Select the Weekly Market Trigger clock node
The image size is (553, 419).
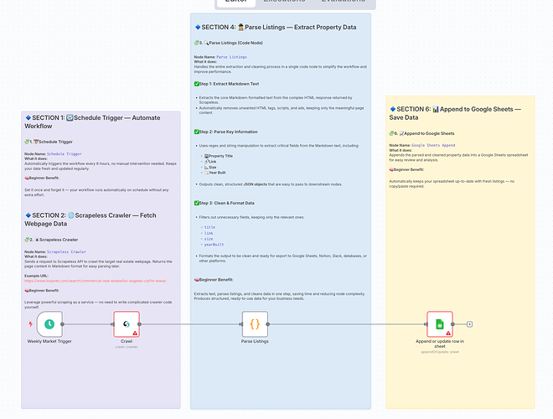pos(49,324)
